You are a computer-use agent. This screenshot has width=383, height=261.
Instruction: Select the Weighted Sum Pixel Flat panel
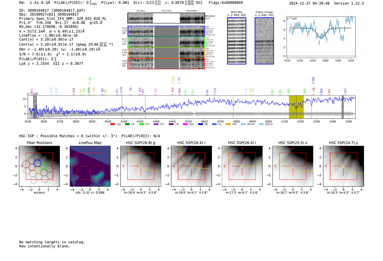[166, 18]
